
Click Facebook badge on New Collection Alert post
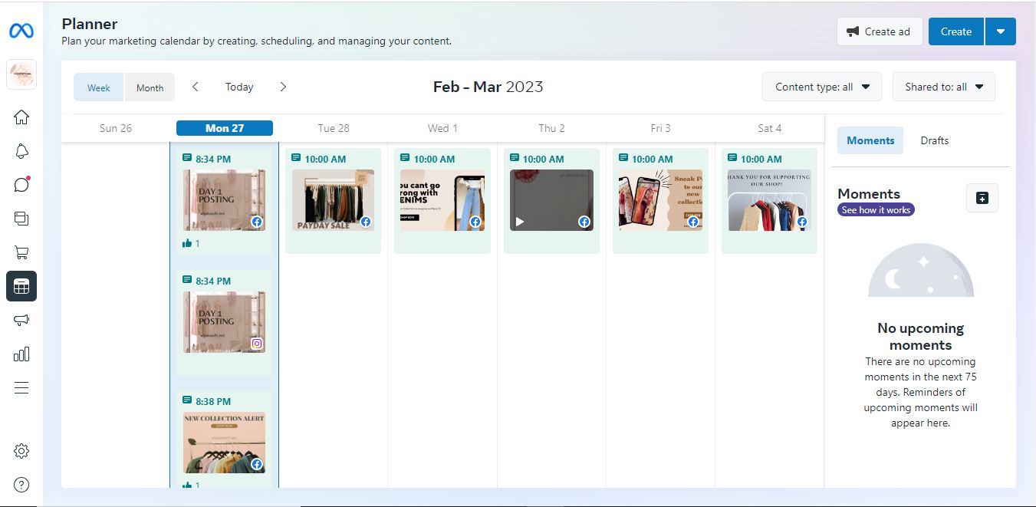tap(257, 465)
